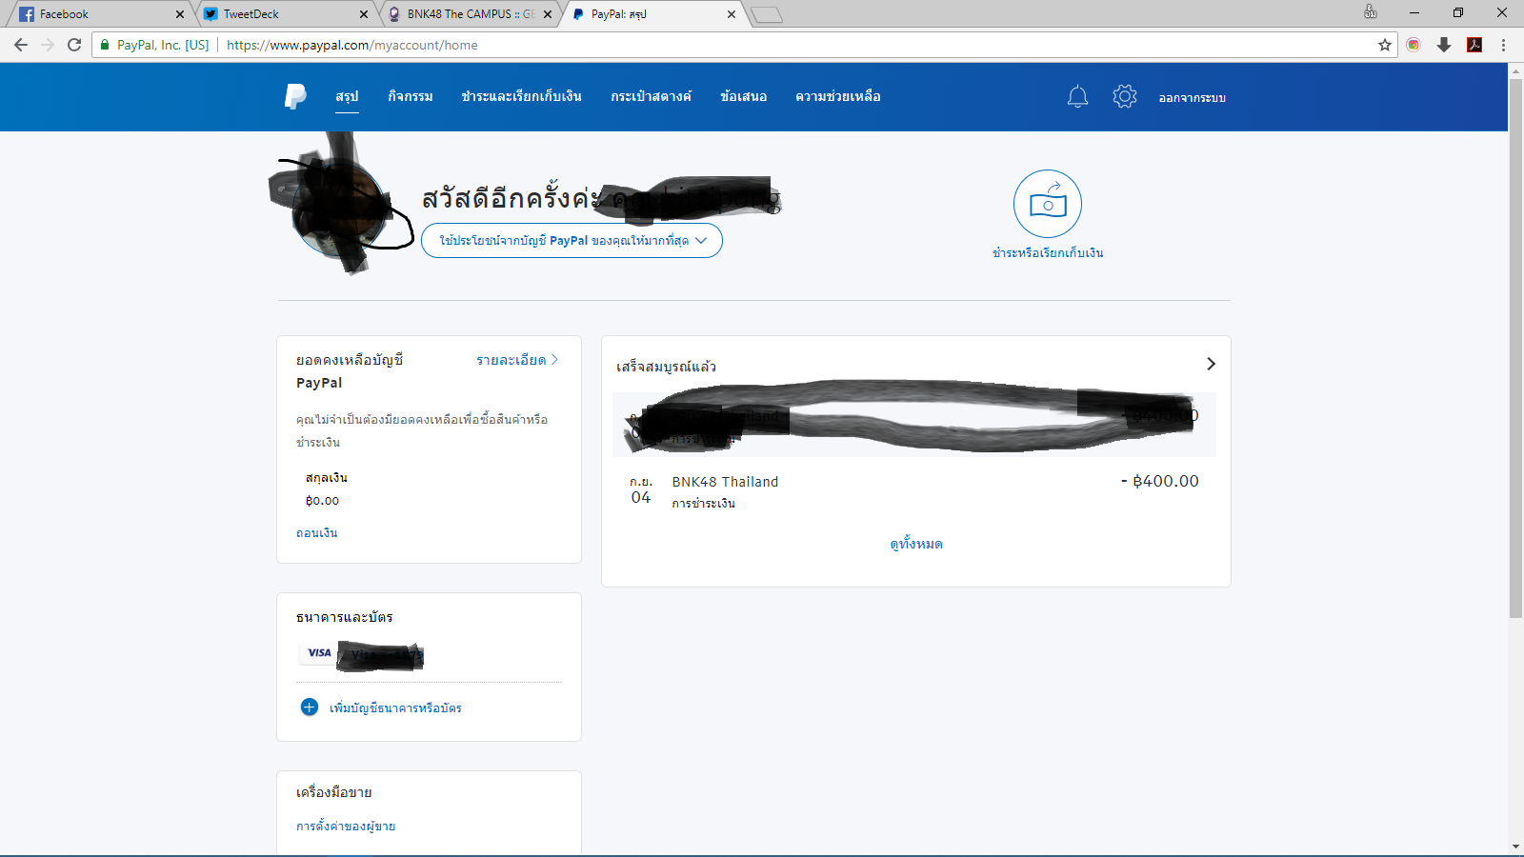Click the ฿0.00 balance value

tap(322, 500)
